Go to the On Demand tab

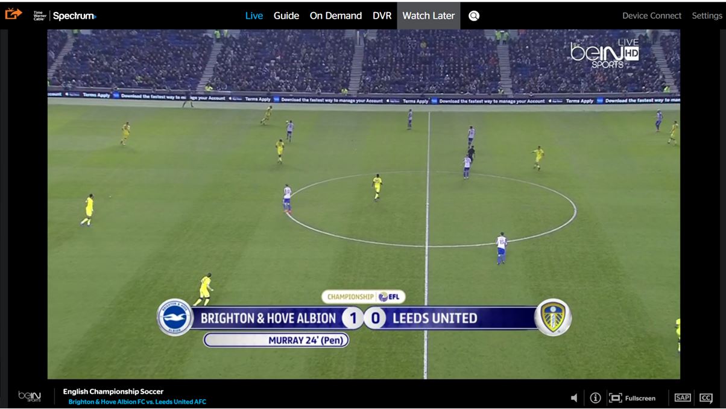(x=336, y=16)
